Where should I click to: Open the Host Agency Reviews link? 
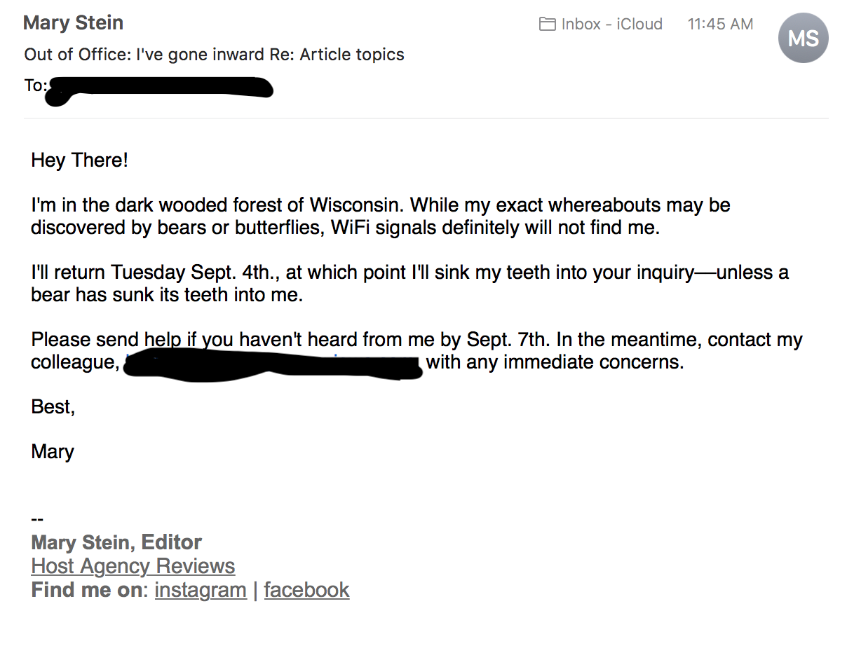tap(133, 565)
